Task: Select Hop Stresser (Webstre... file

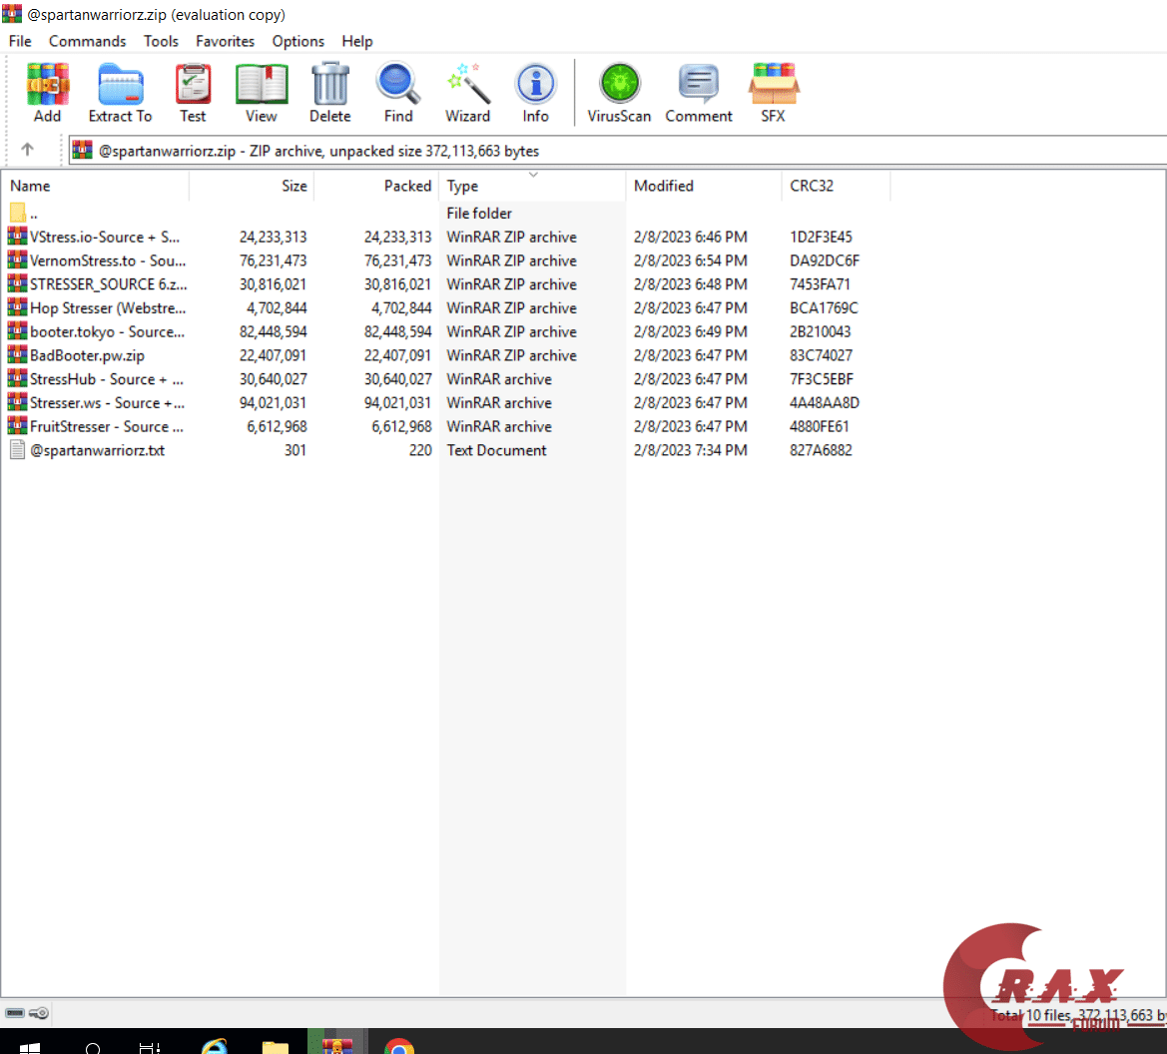Action: 108,308
